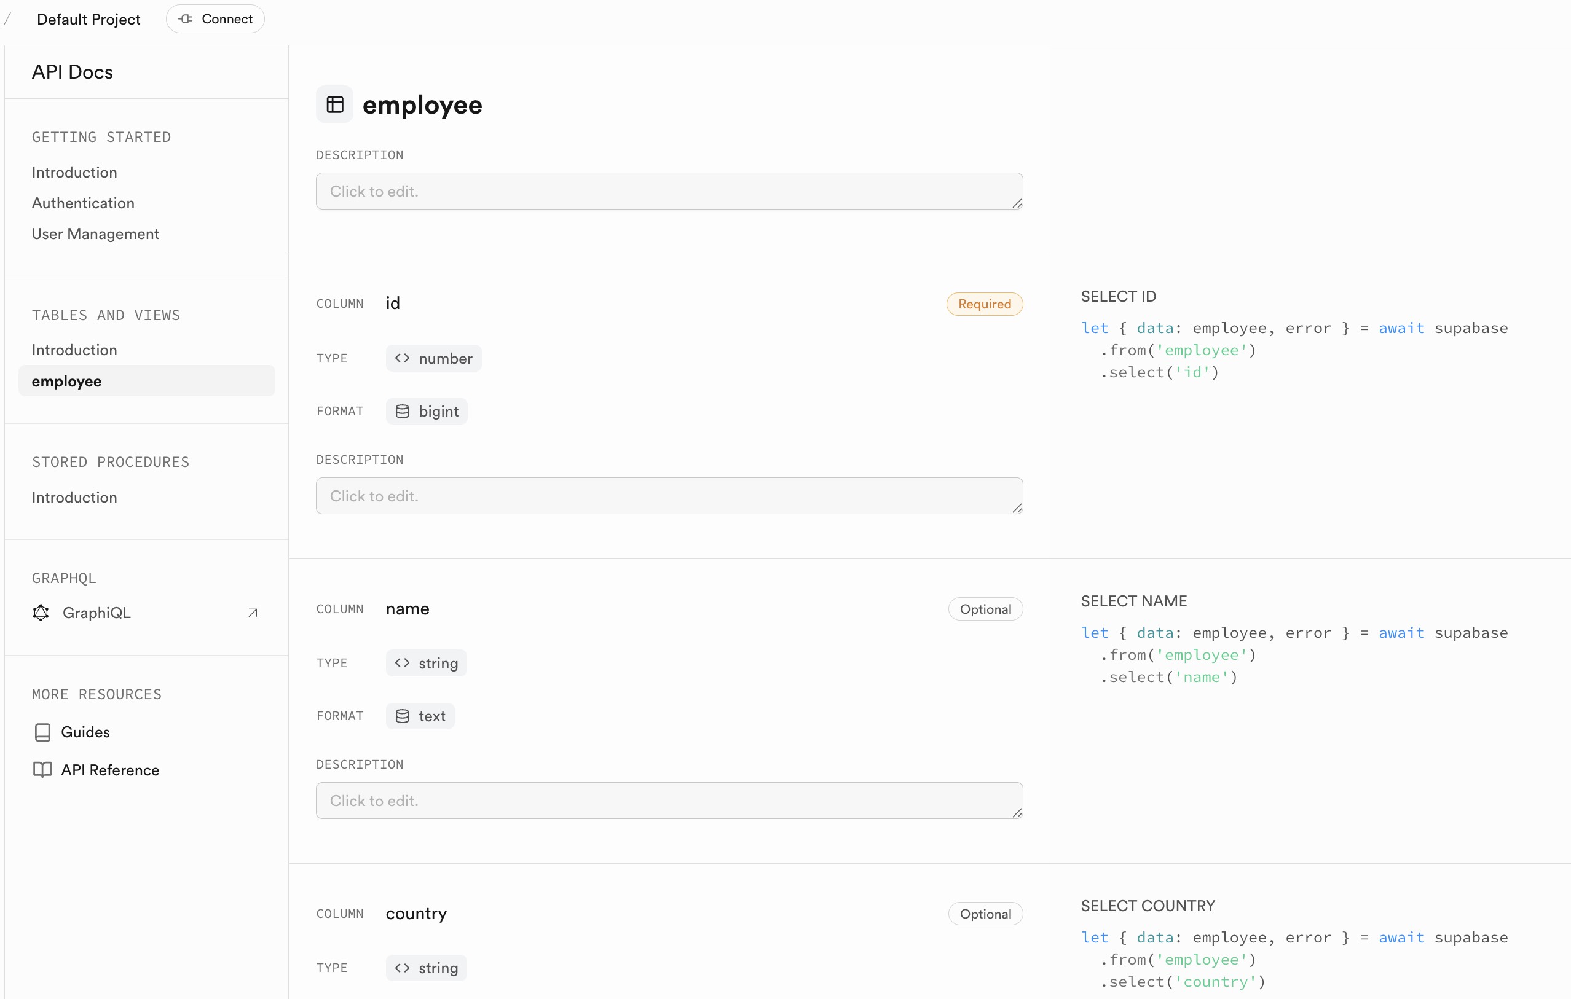
Task: Open the Connect button
Action: click(215, 19)
